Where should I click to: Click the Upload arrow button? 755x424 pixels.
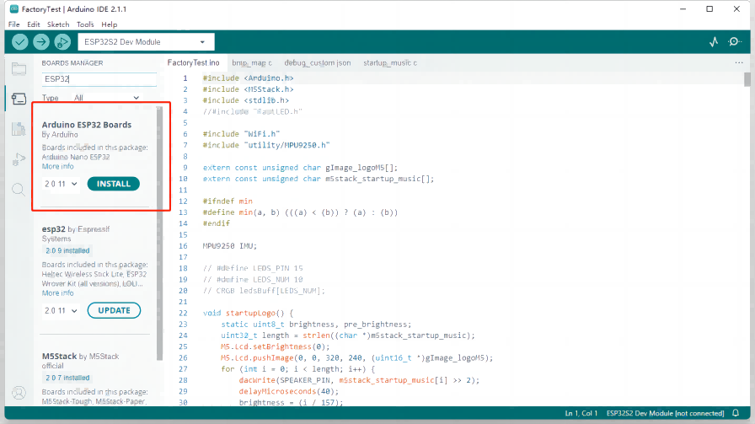(41, 42)
